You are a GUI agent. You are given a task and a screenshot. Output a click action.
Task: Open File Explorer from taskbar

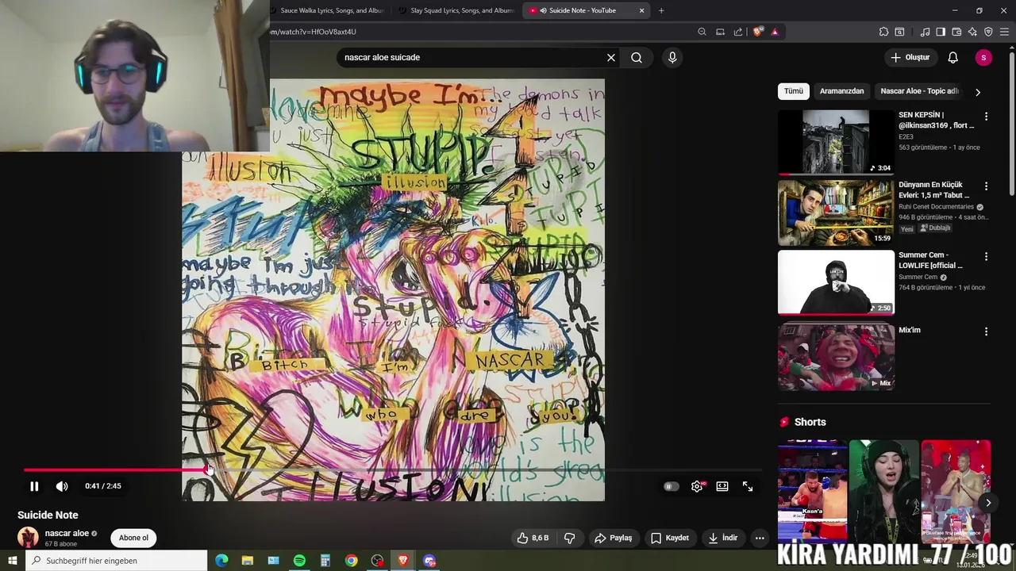pyautogui.click(x=248, y=561)
